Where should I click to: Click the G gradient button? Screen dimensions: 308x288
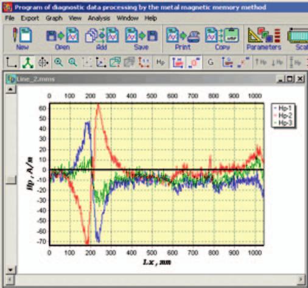[x=211, y=62]
